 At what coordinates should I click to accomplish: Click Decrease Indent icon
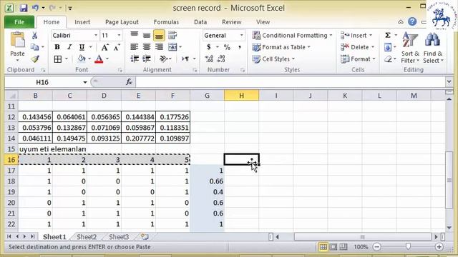[x=135, y=59]
